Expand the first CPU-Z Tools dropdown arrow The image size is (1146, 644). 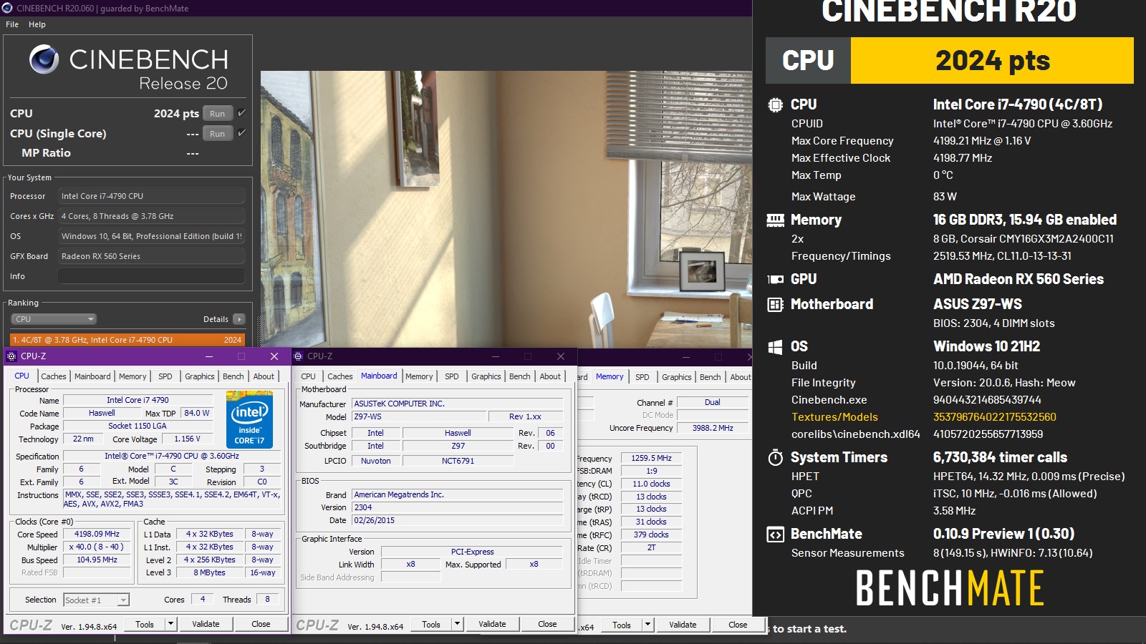pos(170,624)
